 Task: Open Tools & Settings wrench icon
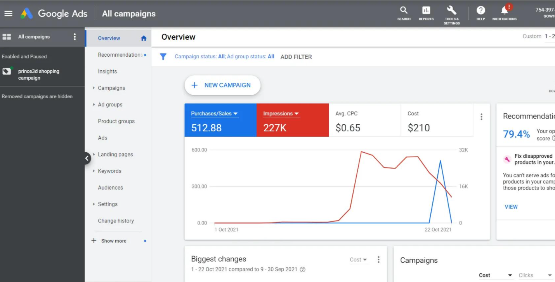tap(451, 10)
